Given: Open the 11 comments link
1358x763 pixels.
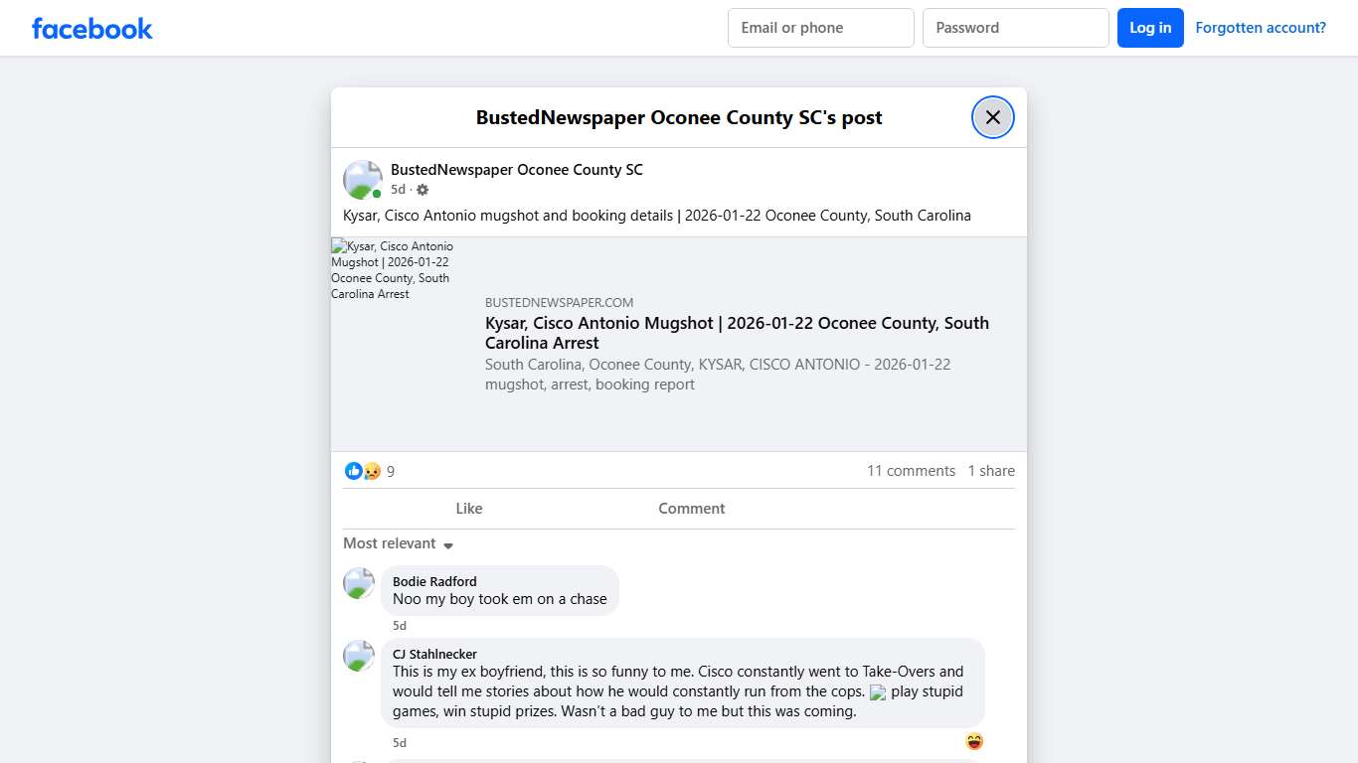Looking at the screenshot, I should coord(911,470).
